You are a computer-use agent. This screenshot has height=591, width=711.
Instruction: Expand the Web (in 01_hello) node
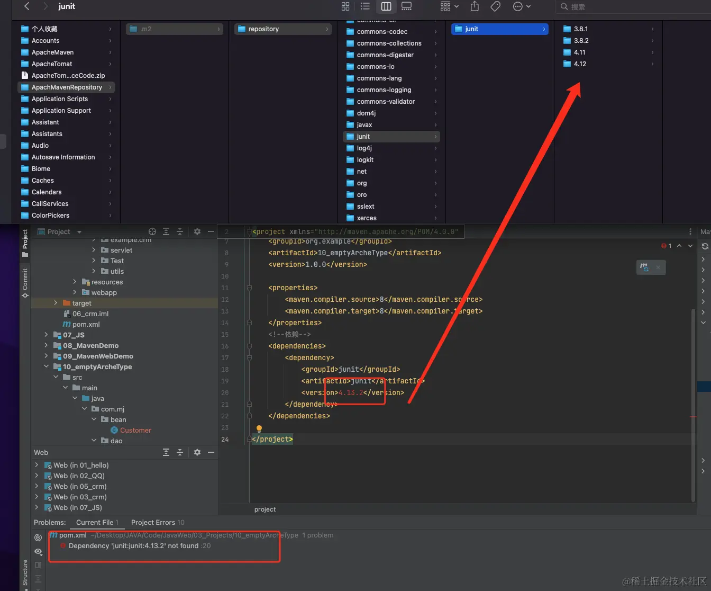(x=37, y=465)
